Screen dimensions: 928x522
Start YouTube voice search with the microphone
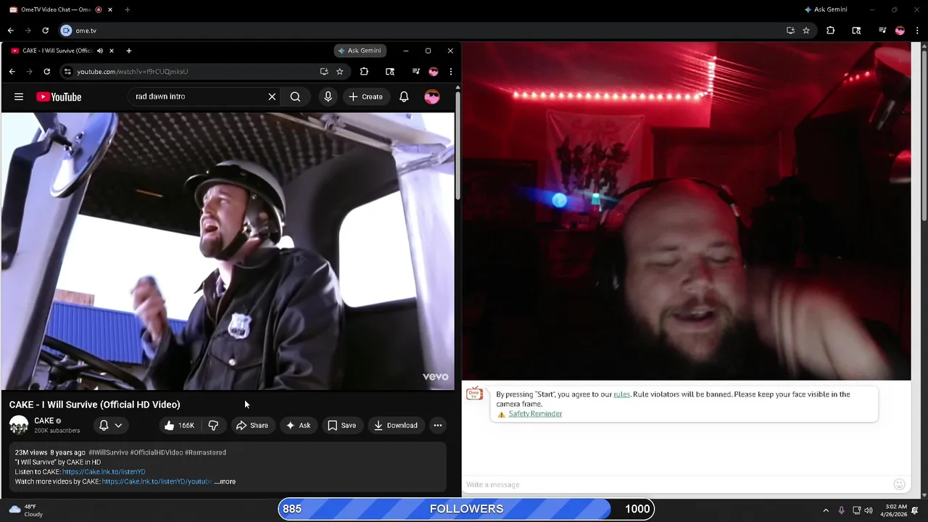(328, 96)
